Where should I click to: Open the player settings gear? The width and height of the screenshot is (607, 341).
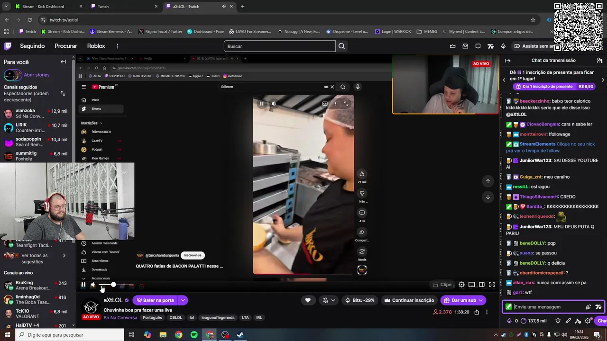coord(461,285)
